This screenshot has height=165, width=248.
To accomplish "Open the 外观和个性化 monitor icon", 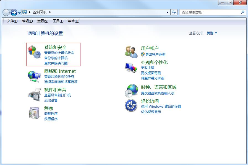I will click(131, 68).
